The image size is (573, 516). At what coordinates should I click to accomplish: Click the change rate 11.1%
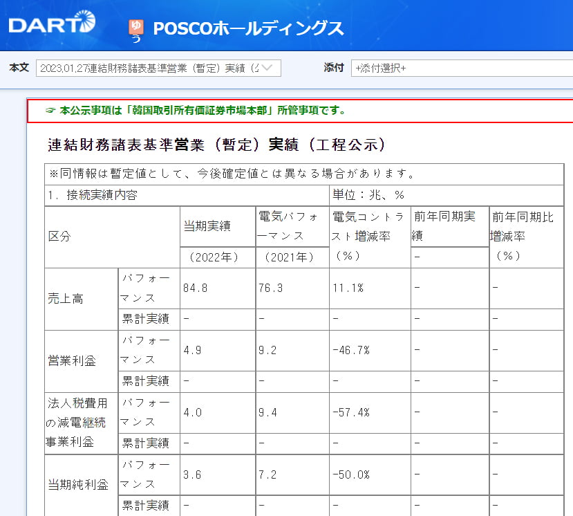coord(348,288)
